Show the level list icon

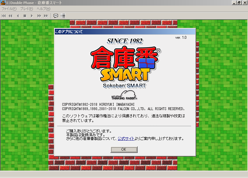(x=63, y=16)
